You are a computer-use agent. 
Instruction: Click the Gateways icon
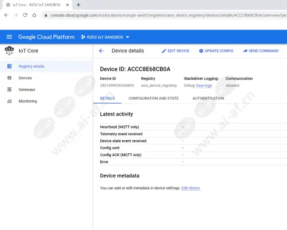coord(9,89)
